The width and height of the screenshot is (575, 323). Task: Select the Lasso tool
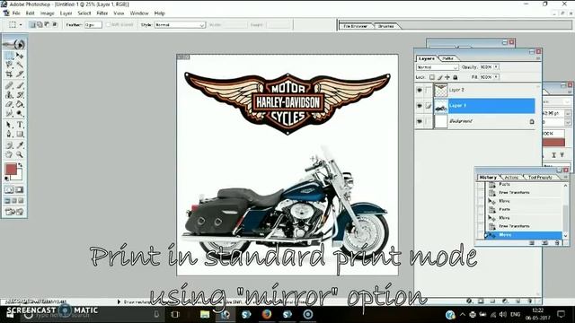(9, 65)
